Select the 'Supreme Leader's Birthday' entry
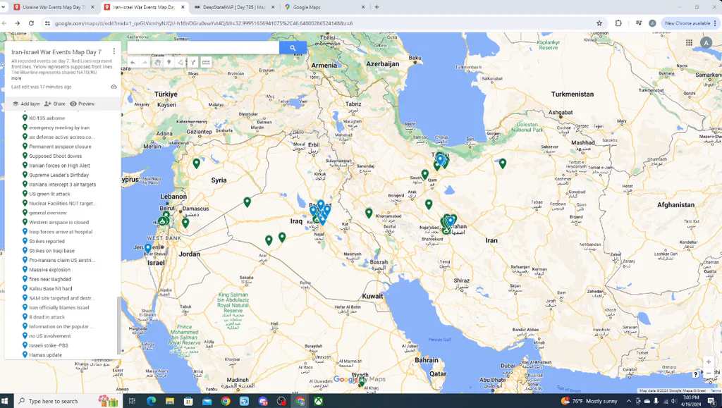 click(x=59, y=175)
